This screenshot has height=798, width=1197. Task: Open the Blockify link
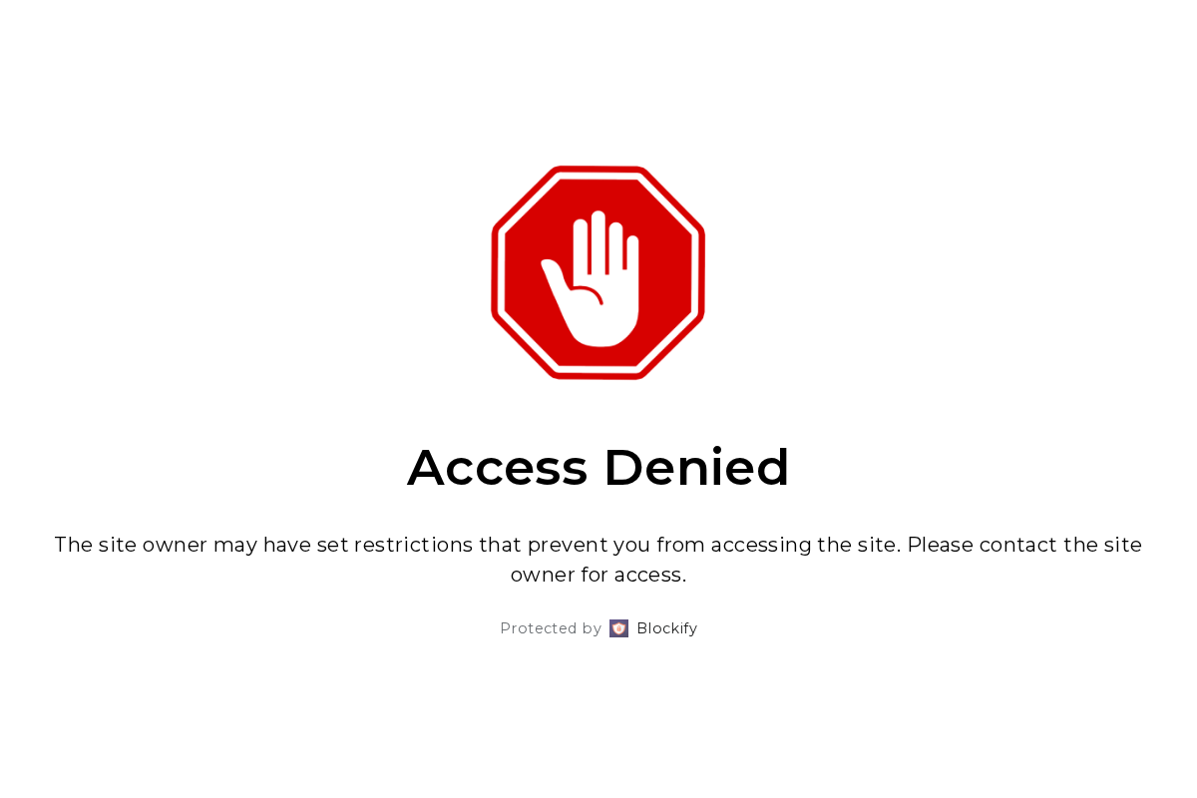click(666, 628)
